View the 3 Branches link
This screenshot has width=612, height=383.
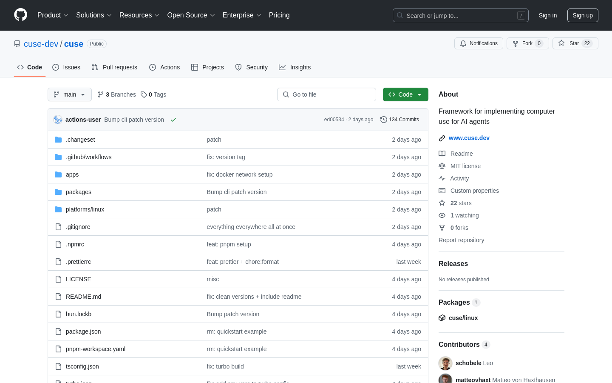click(x=117, y=94)
